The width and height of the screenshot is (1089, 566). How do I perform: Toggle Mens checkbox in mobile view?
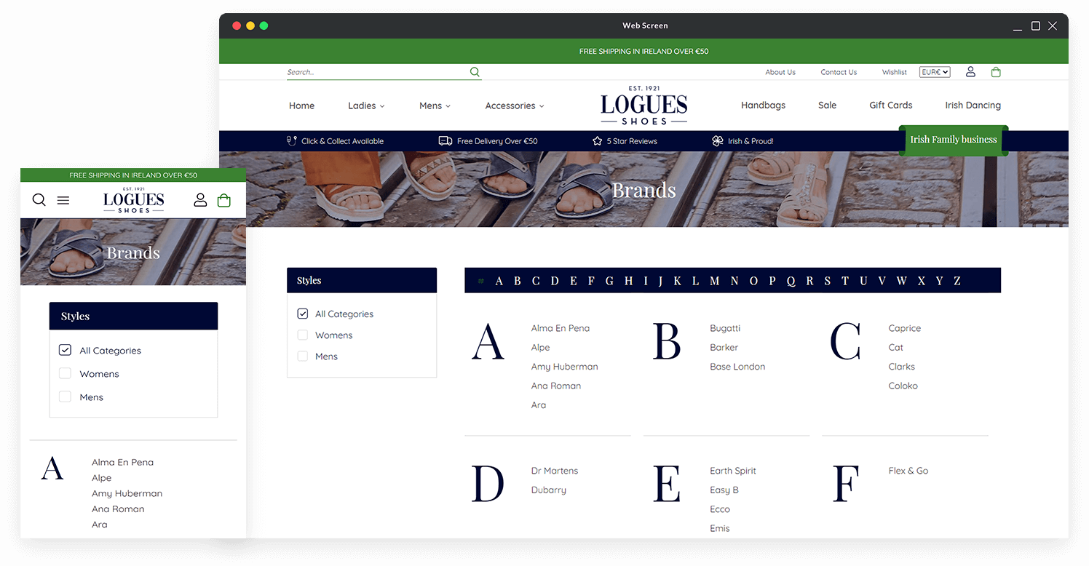pyautogui.click(x=65, y=396)
